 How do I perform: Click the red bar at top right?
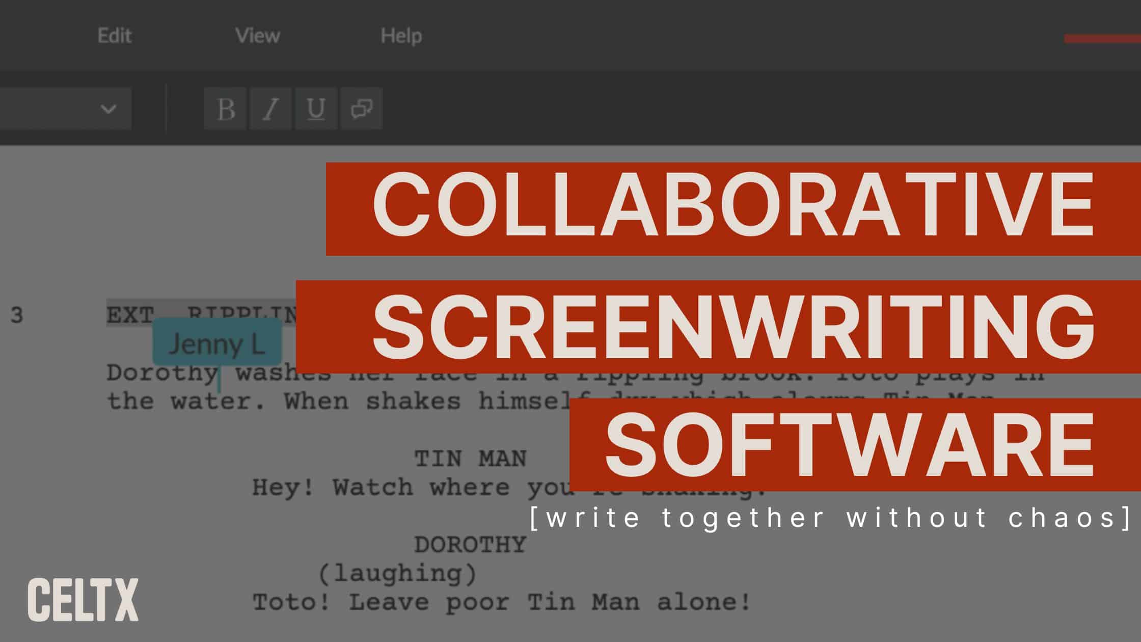[1102, 39]
